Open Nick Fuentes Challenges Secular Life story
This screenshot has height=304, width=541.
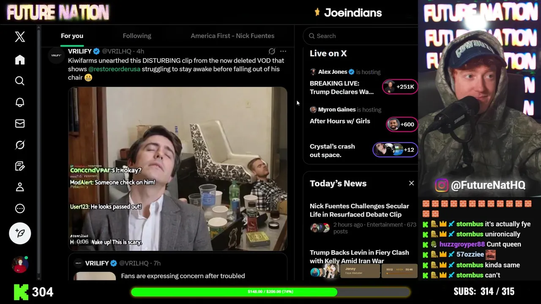pyautogui.click(x=359, y=210)
